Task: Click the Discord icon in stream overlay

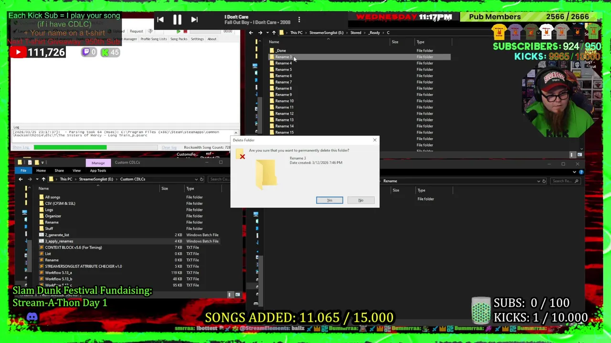Action: (32, 317)
